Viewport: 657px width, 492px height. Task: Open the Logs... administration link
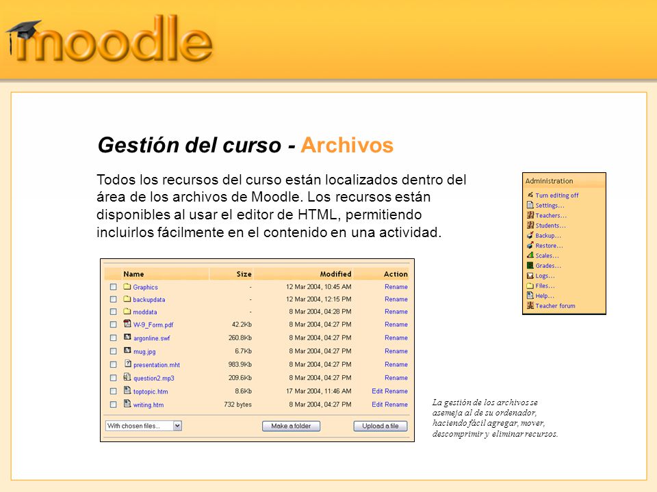[x=545, y=275]
